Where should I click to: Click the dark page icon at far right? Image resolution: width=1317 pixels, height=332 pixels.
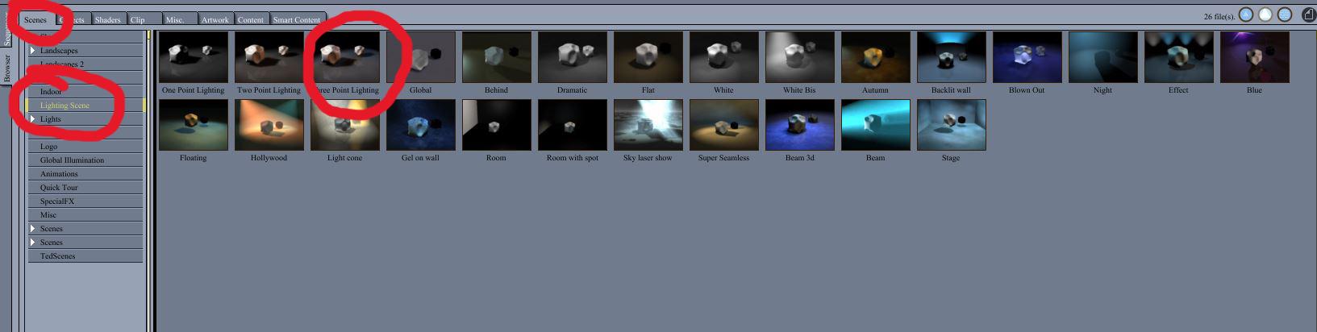click(x=1309, y=15)
